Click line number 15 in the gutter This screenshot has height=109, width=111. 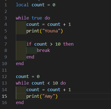[4, 96]
